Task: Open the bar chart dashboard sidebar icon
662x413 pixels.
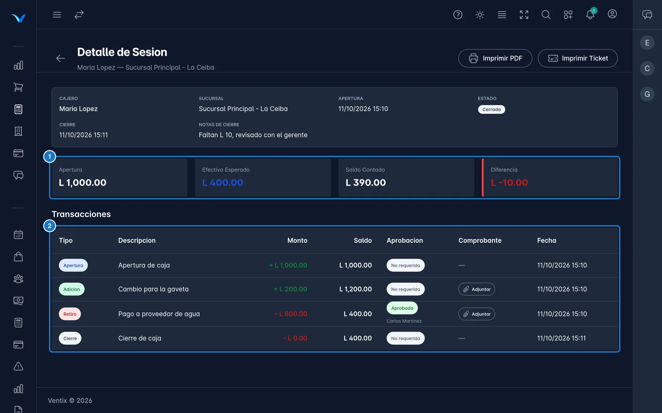Action: pyautogui.click(x=18, y=65)
